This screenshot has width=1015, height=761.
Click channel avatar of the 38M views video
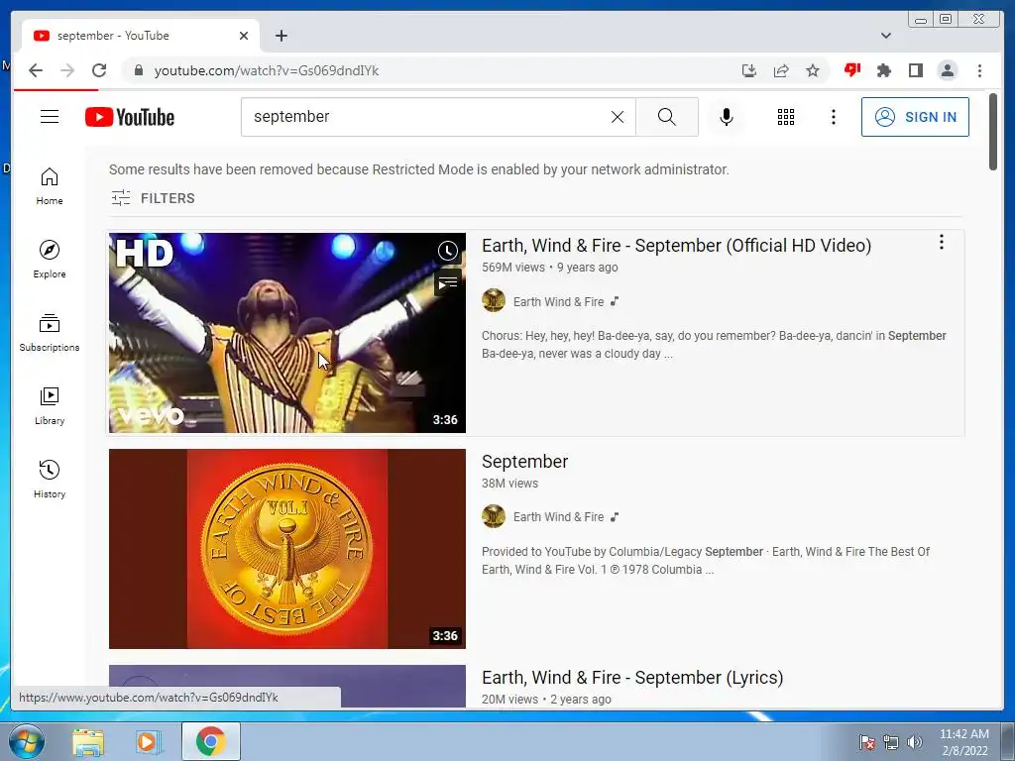494,516
